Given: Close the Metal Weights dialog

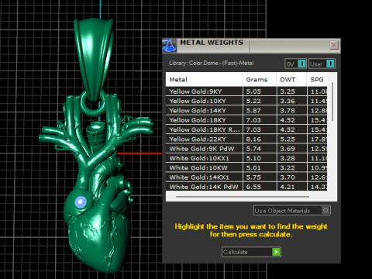Looking at the screenshot, I should coord(334,45).
